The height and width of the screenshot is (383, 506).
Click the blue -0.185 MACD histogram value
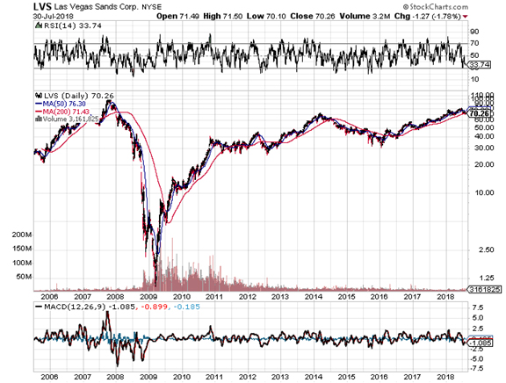(186, 307)
